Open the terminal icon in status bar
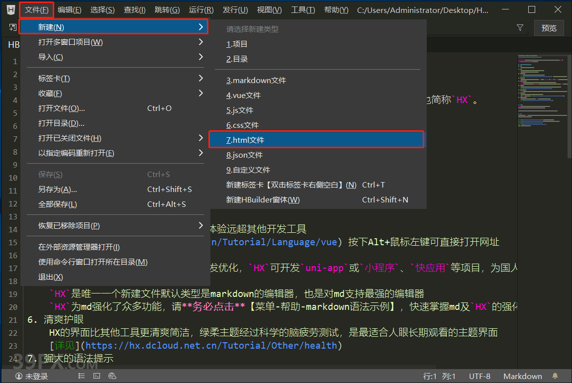572x383 pixels. pyautogui.click(x=96, y=376)
